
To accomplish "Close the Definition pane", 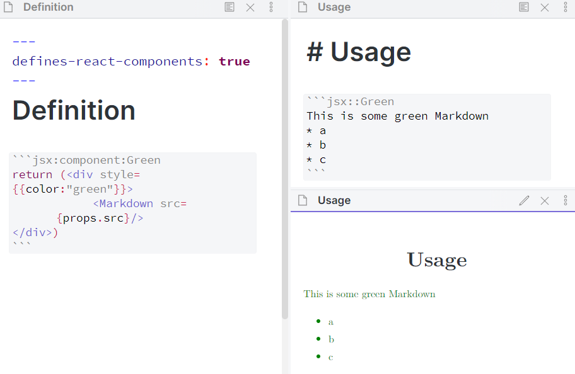I will (x=250, y=8).
